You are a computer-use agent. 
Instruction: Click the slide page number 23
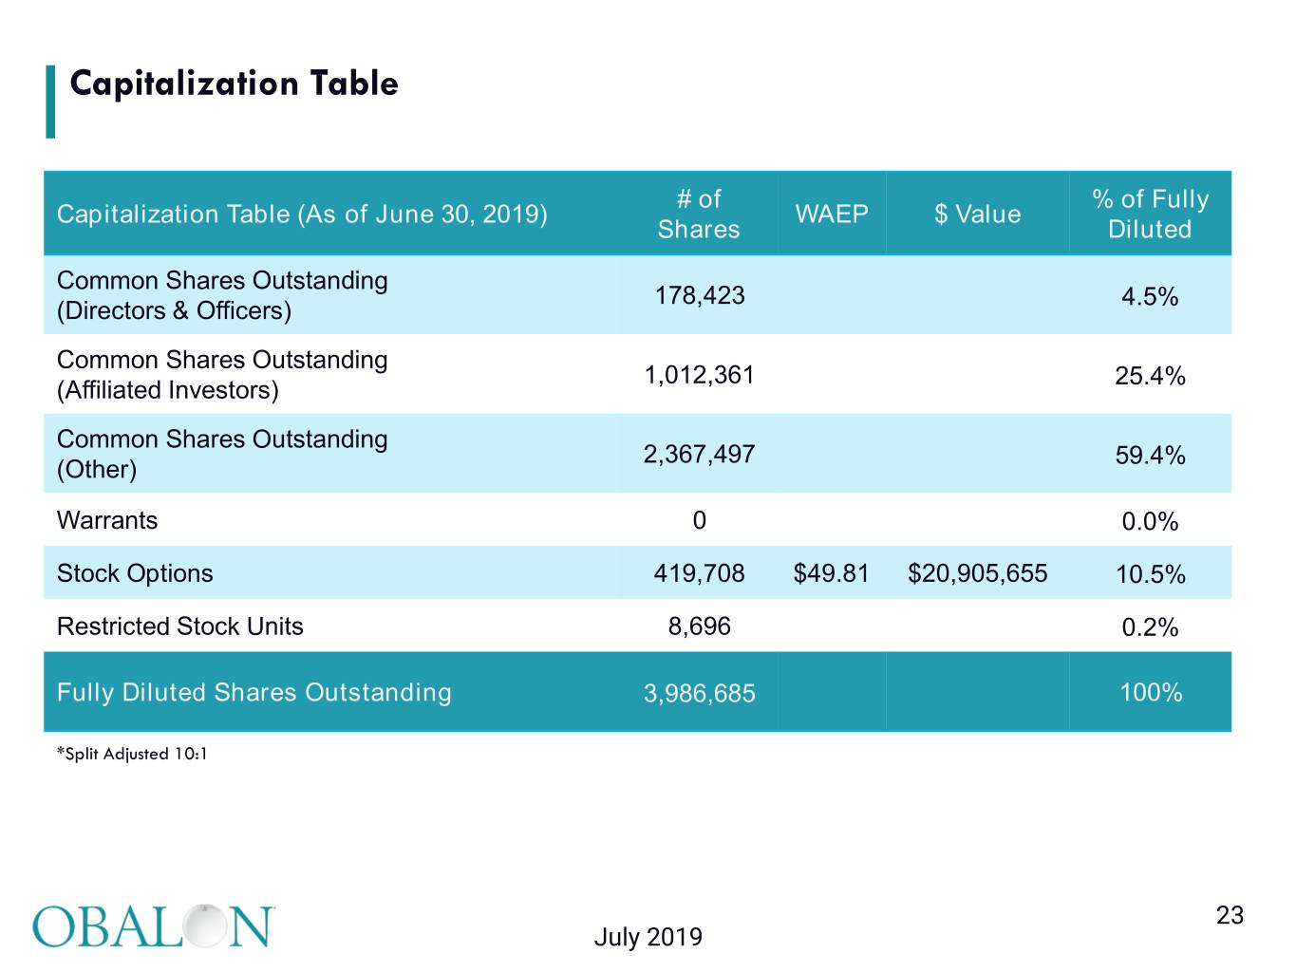1230,915
